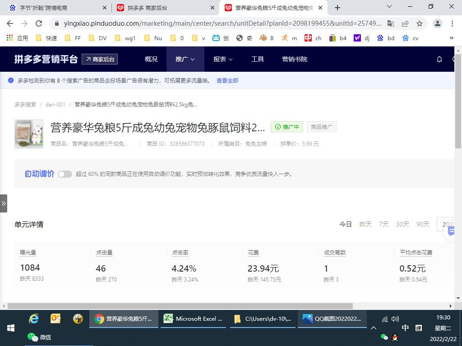Image resolution: width=462 pixels, height=346 pixels.
Task: Click the 曝光量 metric label
Action: (28, 252)
